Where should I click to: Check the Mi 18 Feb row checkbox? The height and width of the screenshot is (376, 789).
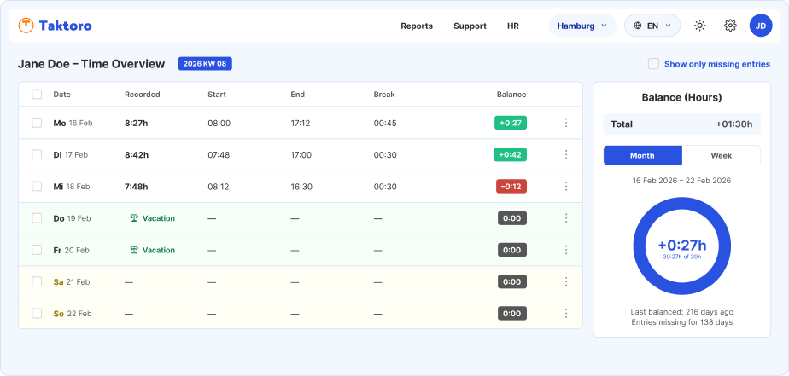pyautogui.click(x=37, y=187)
